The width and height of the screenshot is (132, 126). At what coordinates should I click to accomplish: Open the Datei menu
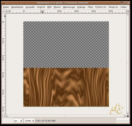pyautogui.click(x=6, y=7)
